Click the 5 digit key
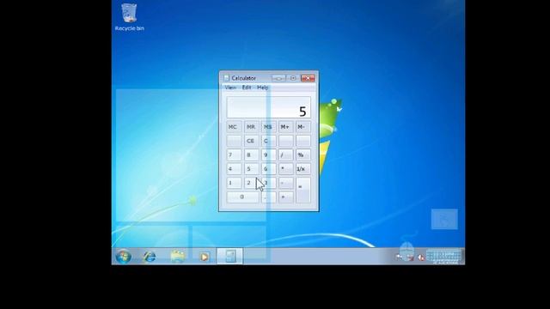 click(251, 169)
